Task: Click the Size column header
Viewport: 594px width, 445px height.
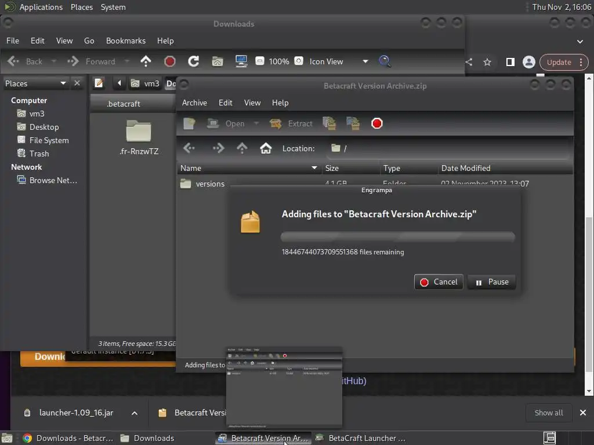Action: coord(350,169)
